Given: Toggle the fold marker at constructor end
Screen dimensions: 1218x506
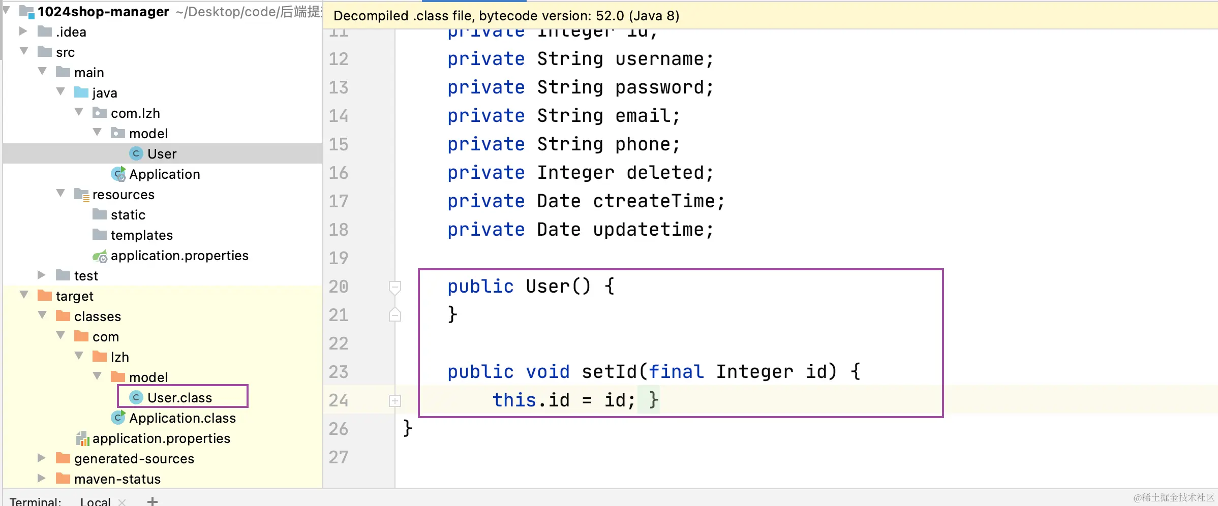Looking at the screenshot, I should tap(395, 315).
